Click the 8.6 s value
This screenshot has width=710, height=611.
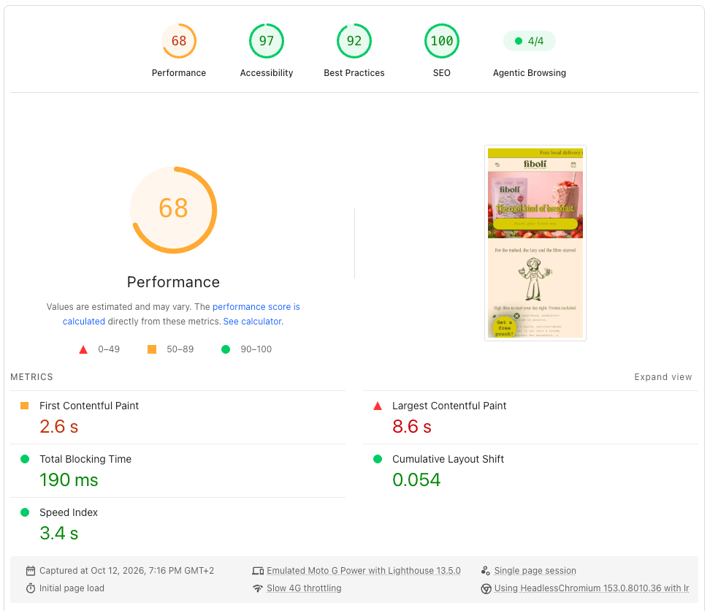(x=411, y=427)
